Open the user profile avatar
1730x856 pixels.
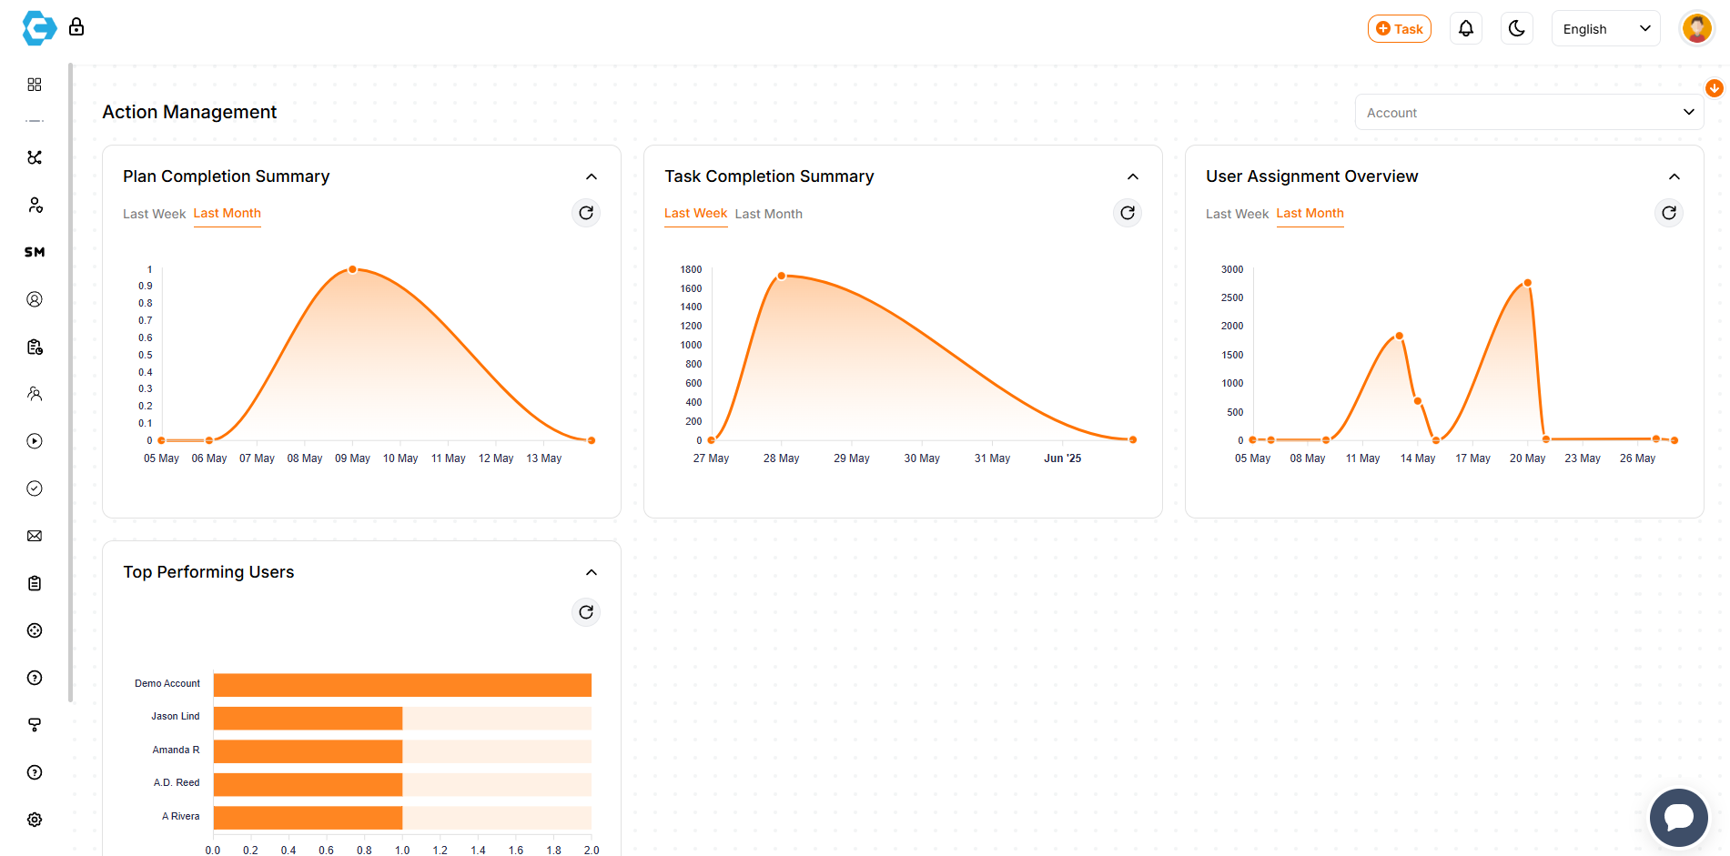click(x=1696, y=29)
